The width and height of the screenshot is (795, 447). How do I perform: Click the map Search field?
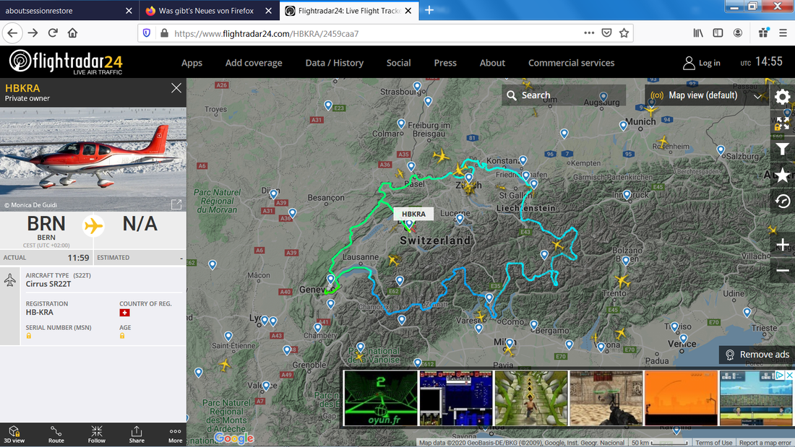tap(564, 95)
